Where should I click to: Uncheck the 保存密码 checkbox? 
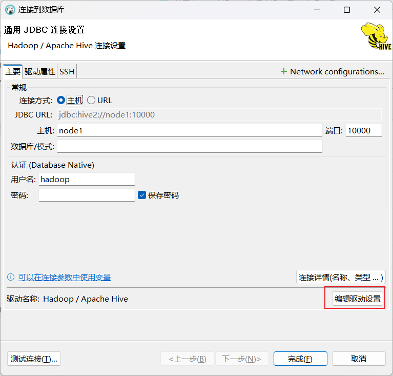coord(142,195)
